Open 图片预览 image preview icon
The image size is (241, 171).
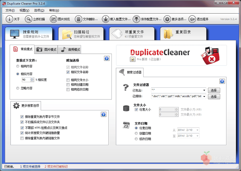tap(54, 19)
